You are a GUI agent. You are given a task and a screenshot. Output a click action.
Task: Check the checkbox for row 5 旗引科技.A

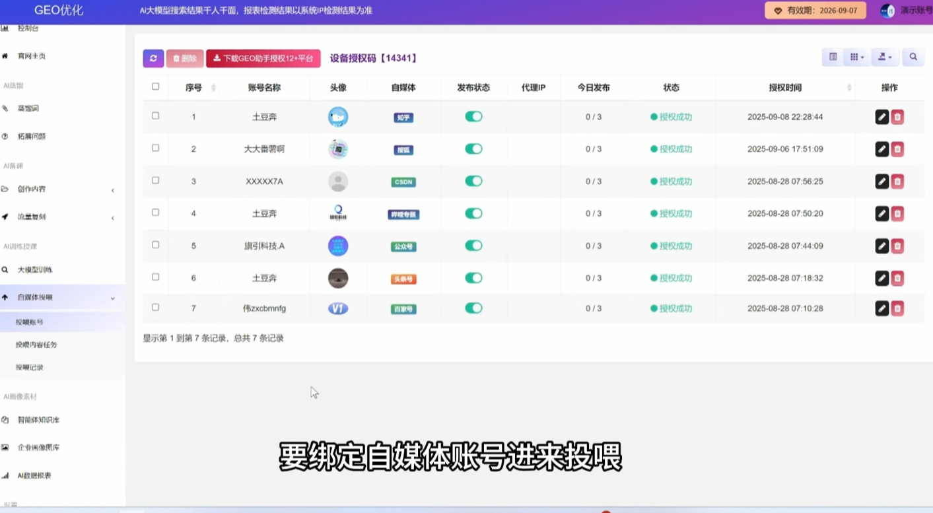click(156, 246)
